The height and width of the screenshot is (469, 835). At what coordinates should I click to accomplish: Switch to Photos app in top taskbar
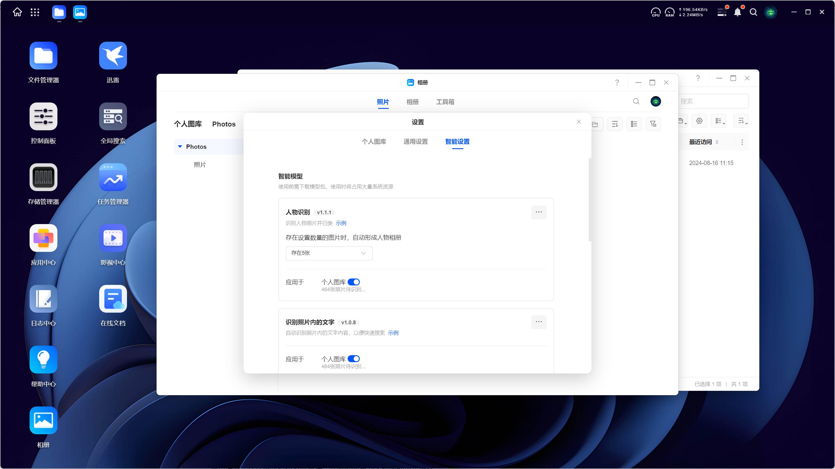(x=80, y=12)
